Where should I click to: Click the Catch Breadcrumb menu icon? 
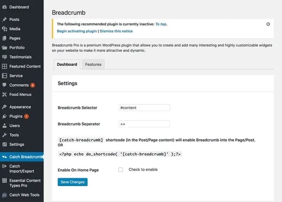pos(4,157)
